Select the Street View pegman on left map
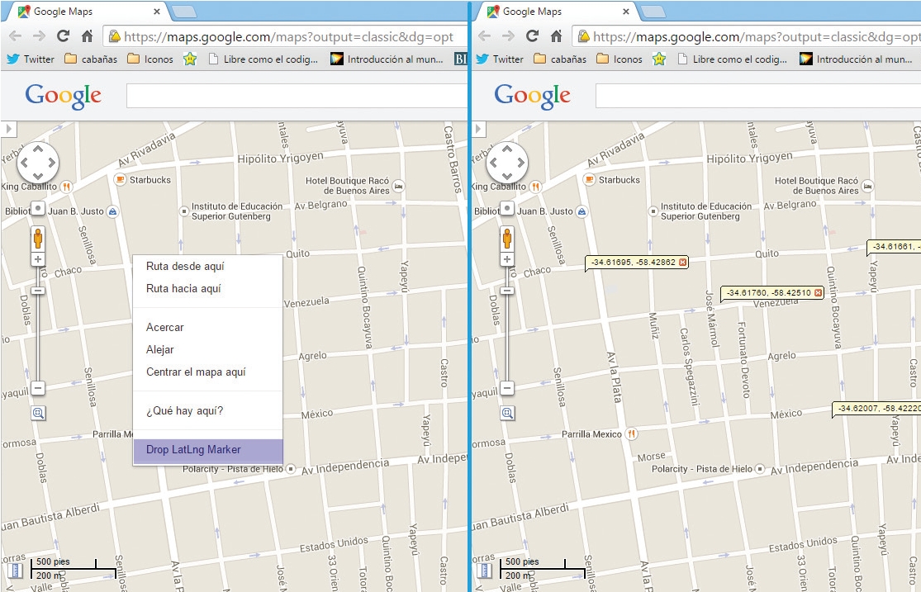 click(x=38, y=239)
